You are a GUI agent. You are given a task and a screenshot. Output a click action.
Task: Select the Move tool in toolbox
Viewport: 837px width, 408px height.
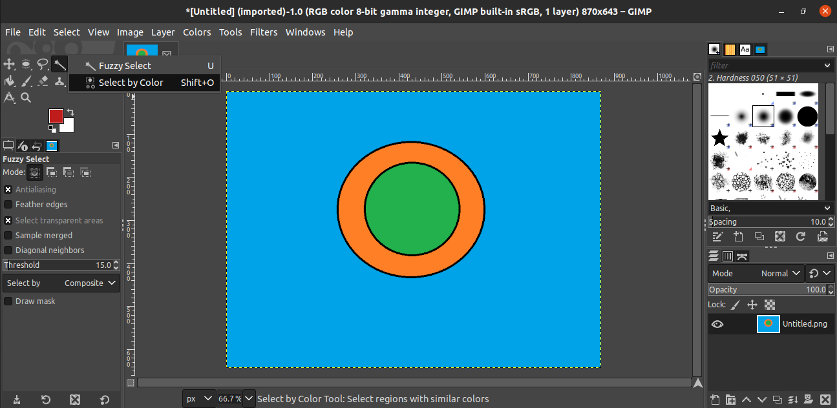[x=9, y=64]
